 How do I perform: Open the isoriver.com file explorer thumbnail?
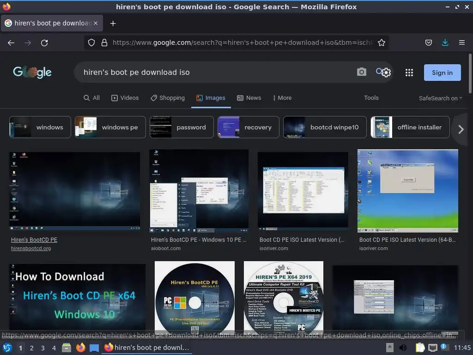coord(303,191)
